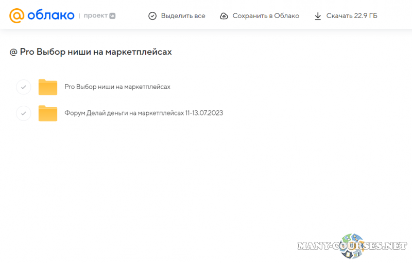The width and height of the screenshot is (412, 263).
Task: Open the проект link next to the logo
Action: pos(96,15)
